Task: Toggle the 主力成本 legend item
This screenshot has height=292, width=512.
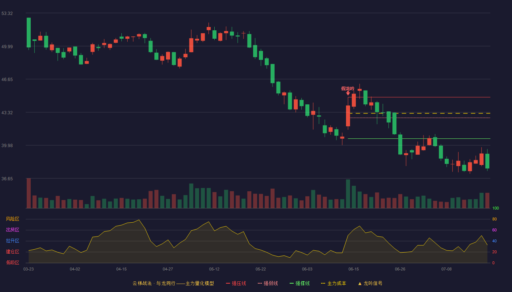Action: coord(334,283)
